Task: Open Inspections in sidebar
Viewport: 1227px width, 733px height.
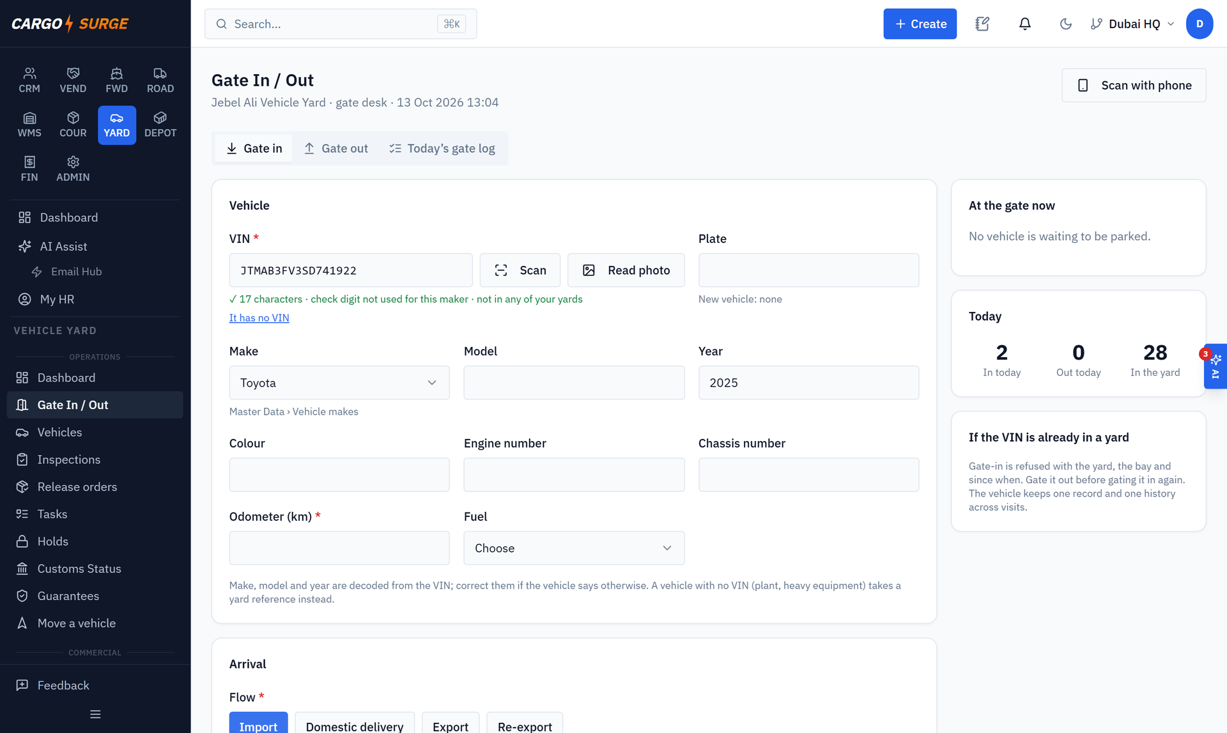Action: click(95, 459)
